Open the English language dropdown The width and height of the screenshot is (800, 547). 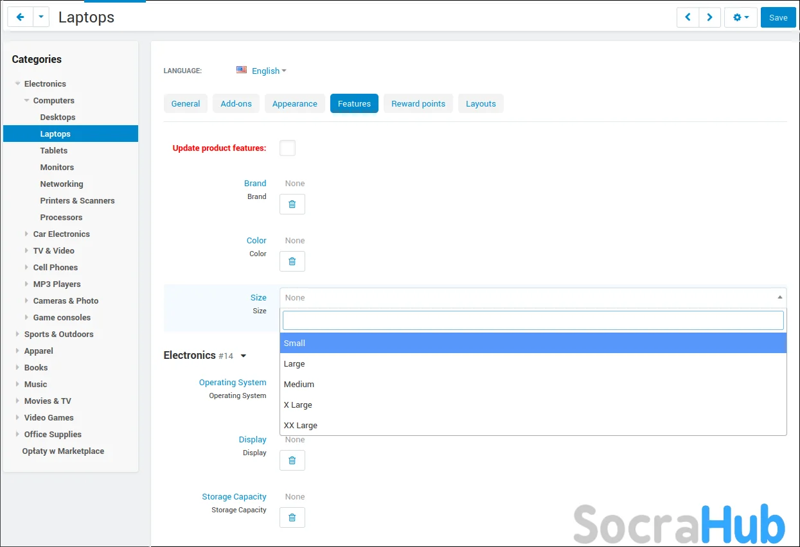269,71
